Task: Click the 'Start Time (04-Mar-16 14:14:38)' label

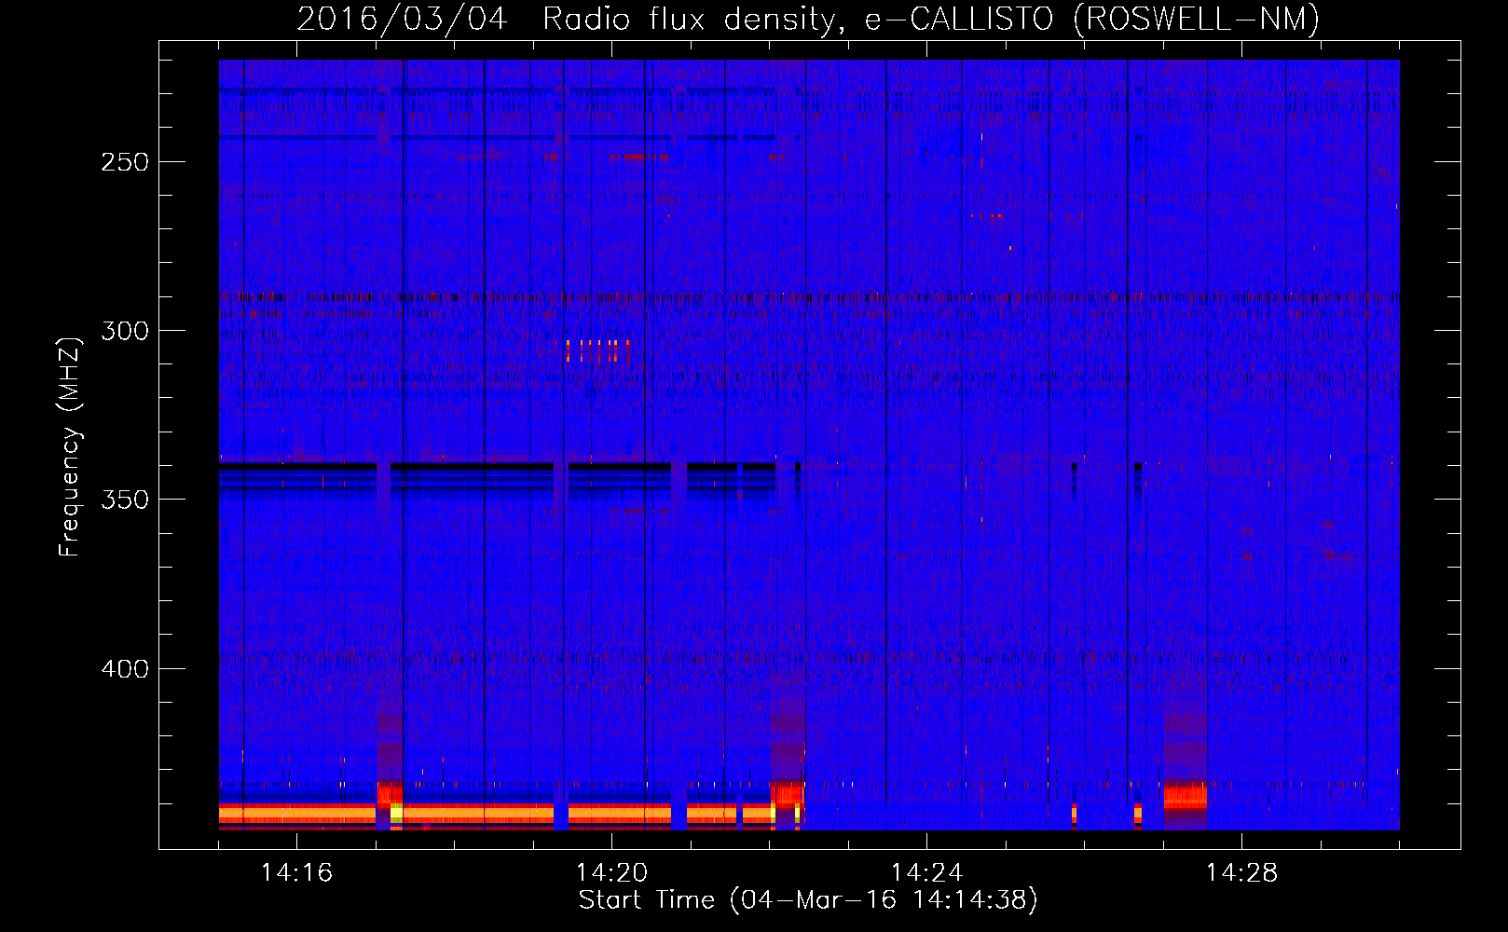Action: coord(808,900)
